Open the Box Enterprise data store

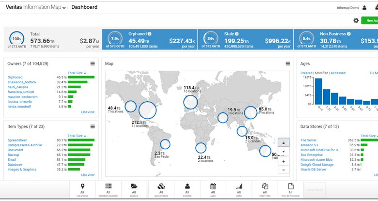[312, 155]
